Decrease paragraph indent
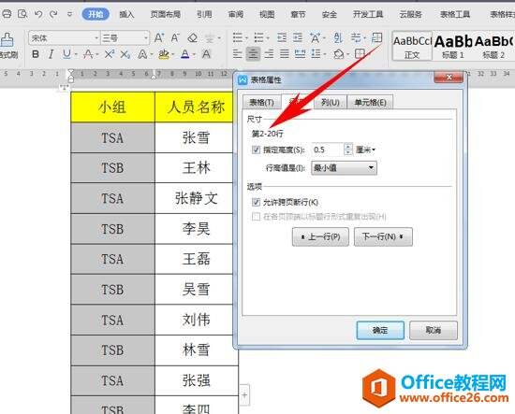The height and width of the screenshot is (414, 515). 282,37
